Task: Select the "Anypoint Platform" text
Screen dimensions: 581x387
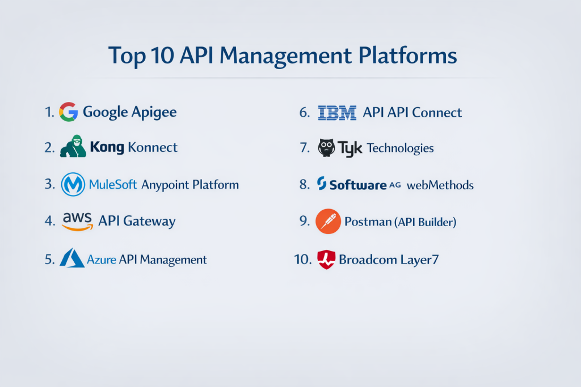Action: click(190, 185)
